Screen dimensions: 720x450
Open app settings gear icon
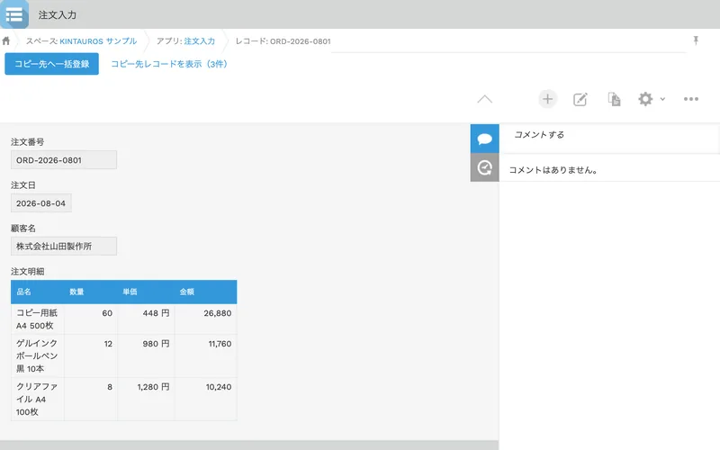[x=645, y=99]
